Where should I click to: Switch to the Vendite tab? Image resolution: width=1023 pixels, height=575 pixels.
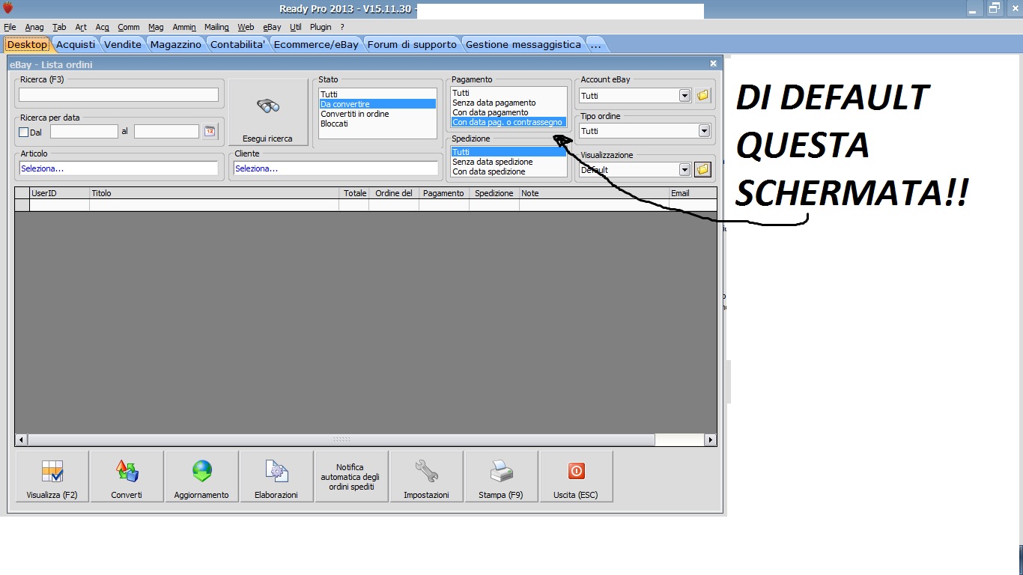(x=123, y=44)
